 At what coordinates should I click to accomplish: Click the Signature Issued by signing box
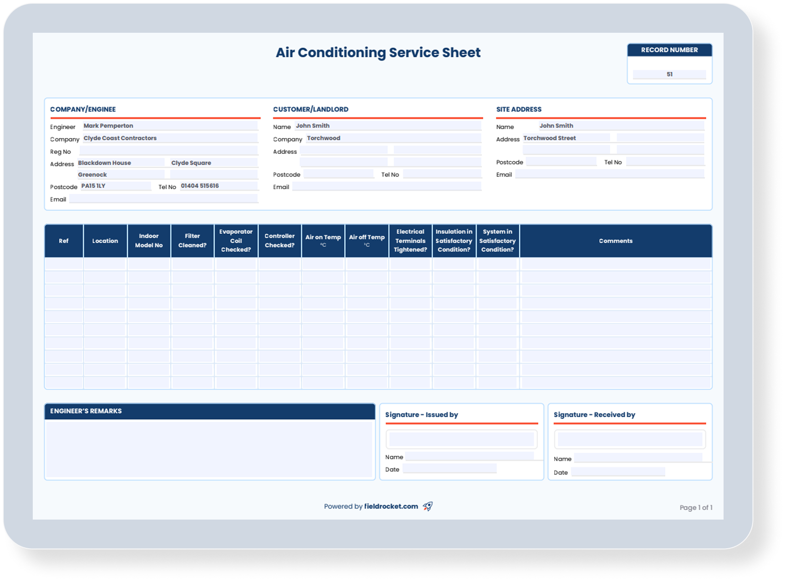[461, 439]
